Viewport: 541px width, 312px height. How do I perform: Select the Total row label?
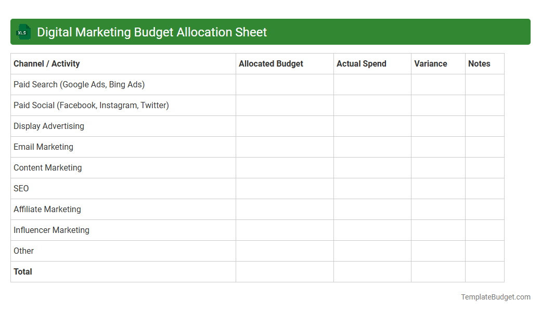[22, 271]
